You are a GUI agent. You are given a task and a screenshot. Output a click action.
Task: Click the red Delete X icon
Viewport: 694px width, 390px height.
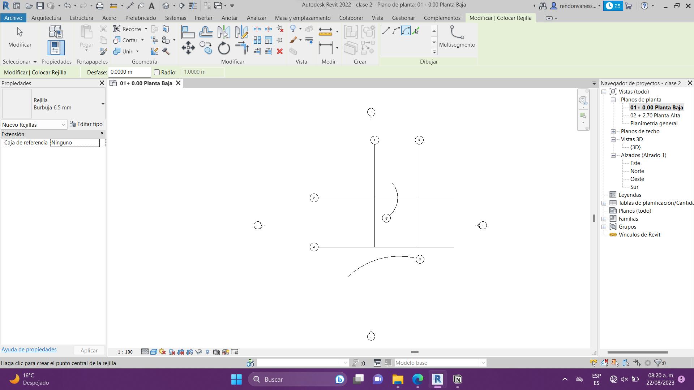[279, 51]
